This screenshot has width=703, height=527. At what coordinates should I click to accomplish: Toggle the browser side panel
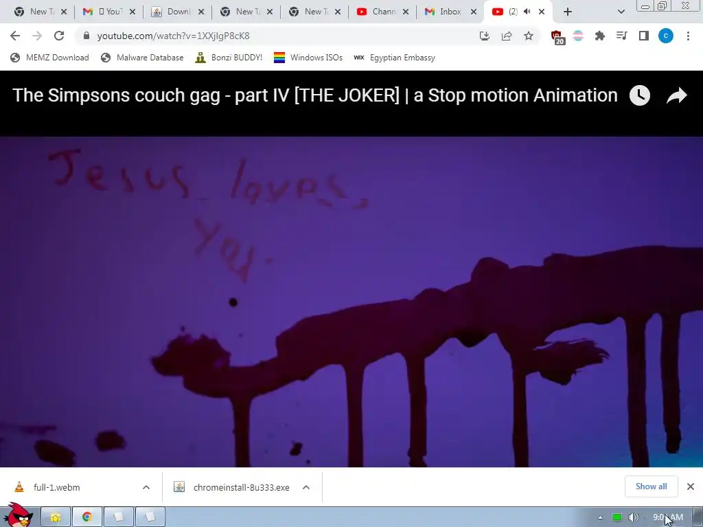pos(644,36)
